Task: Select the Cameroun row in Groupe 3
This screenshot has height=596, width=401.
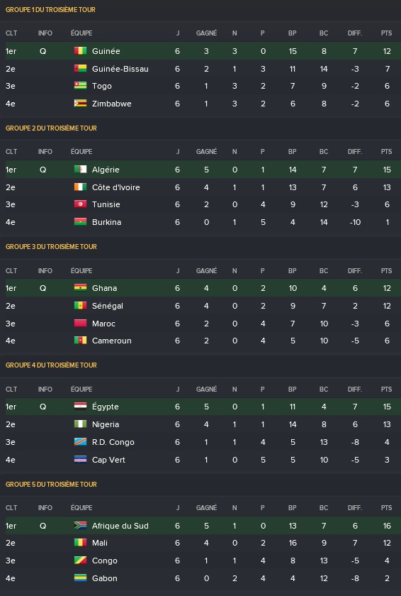Action: (x=200, y=341)
